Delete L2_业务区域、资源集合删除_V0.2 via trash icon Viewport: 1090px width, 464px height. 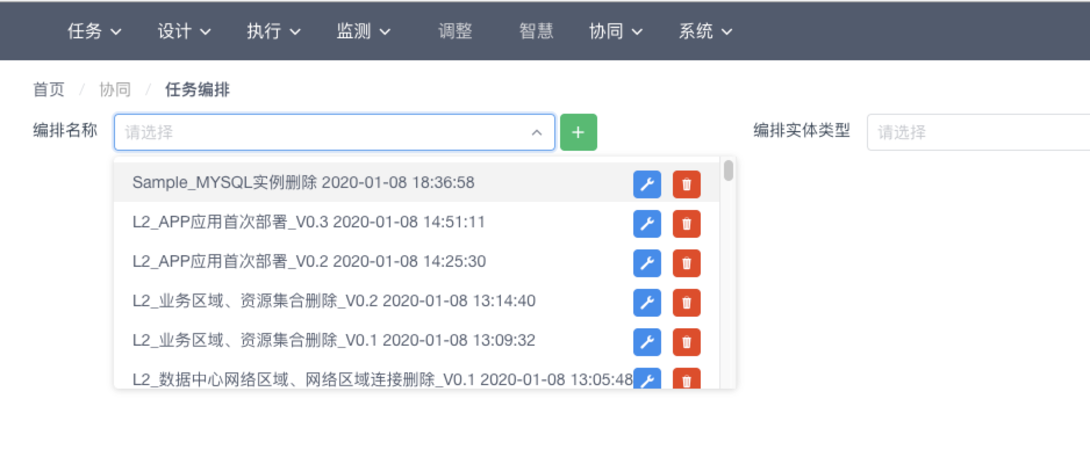click(x=686, y=303)
